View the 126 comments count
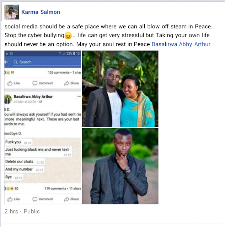The image size is (225, 227). click(x=59, y=72)
